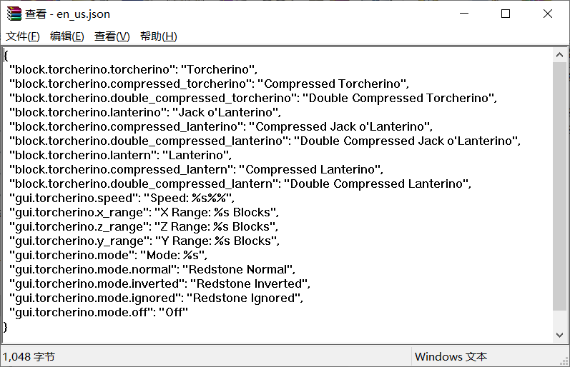The image size is (570, 367).
Task: Click the gui.torcherino.mode.off line
Action: pyautogui.click(x=99, y=312)
